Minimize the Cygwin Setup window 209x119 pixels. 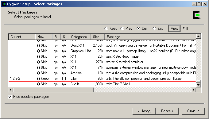tap(194, 4)
